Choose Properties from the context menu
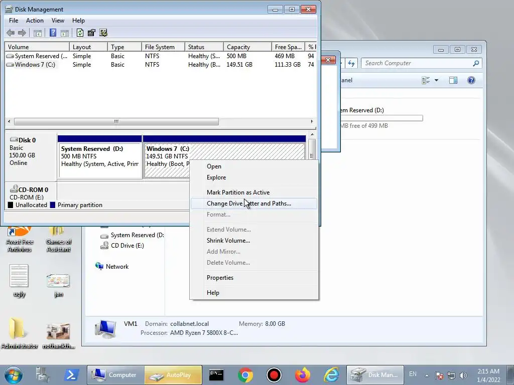The height and width of the screenshot is (385, 514). 253,278
